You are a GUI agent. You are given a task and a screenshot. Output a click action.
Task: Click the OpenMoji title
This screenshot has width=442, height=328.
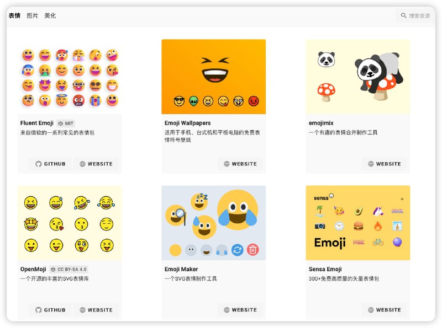click(x=33, y=269)
